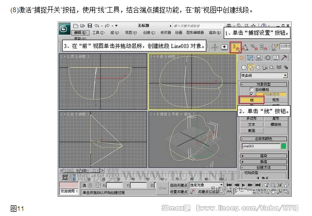
Task: Click the time slider showing 0 / 100
Action: [82, 171]
